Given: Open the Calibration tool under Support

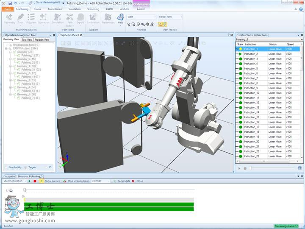Looking at the screenshot, I should [93, 19].
